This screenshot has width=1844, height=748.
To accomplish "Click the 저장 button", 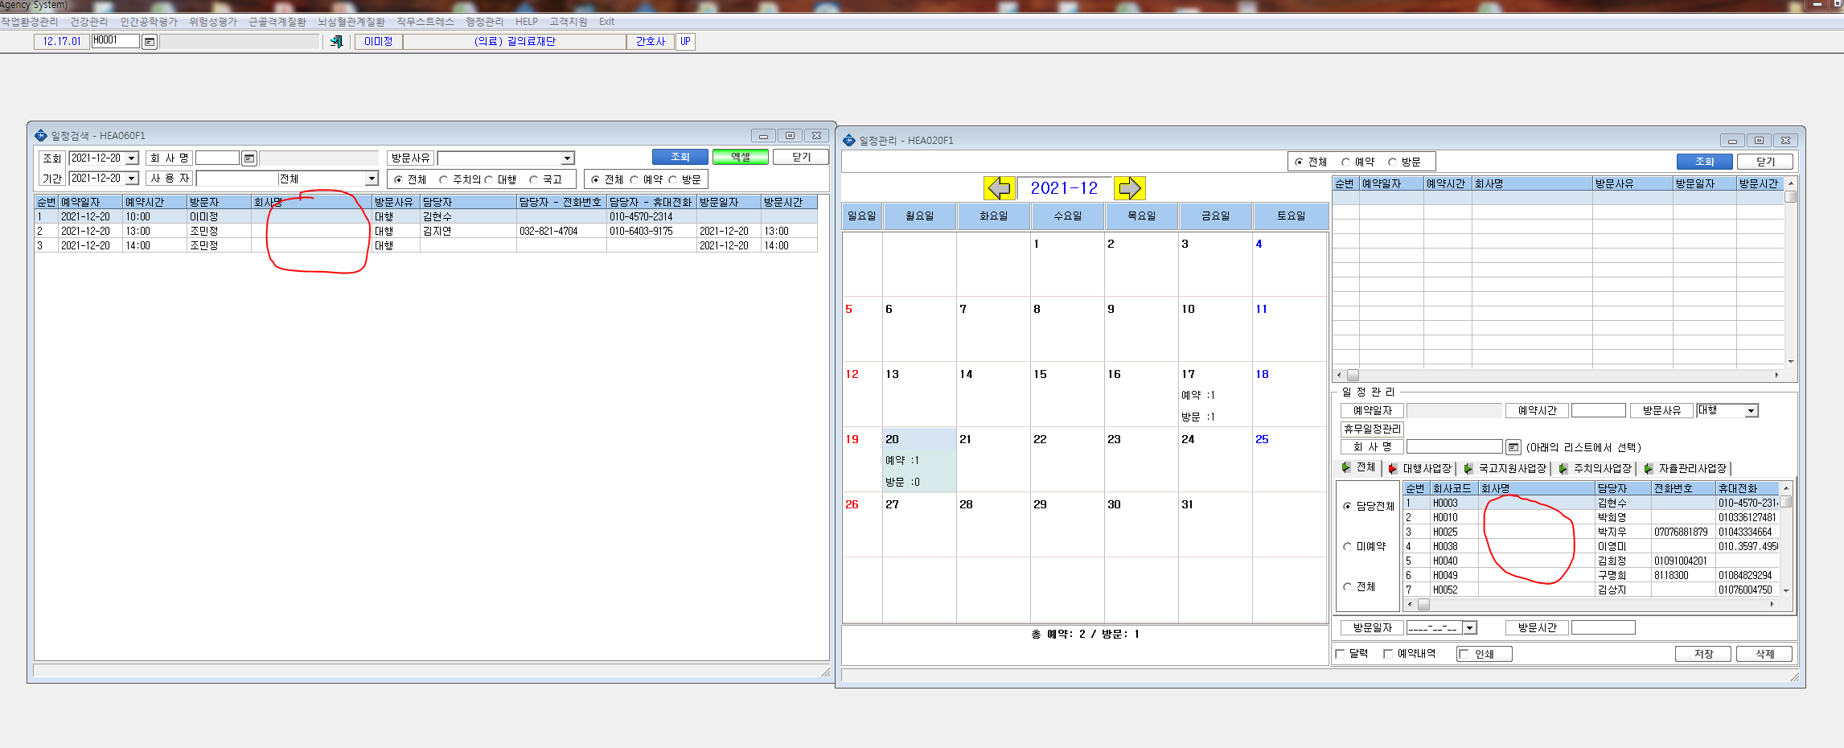I will (x=1703, y=654).
